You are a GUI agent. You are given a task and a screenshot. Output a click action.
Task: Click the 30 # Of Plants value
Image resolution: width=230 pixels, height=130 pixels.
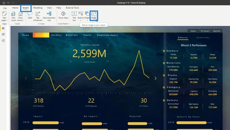[x=143, y=101]
